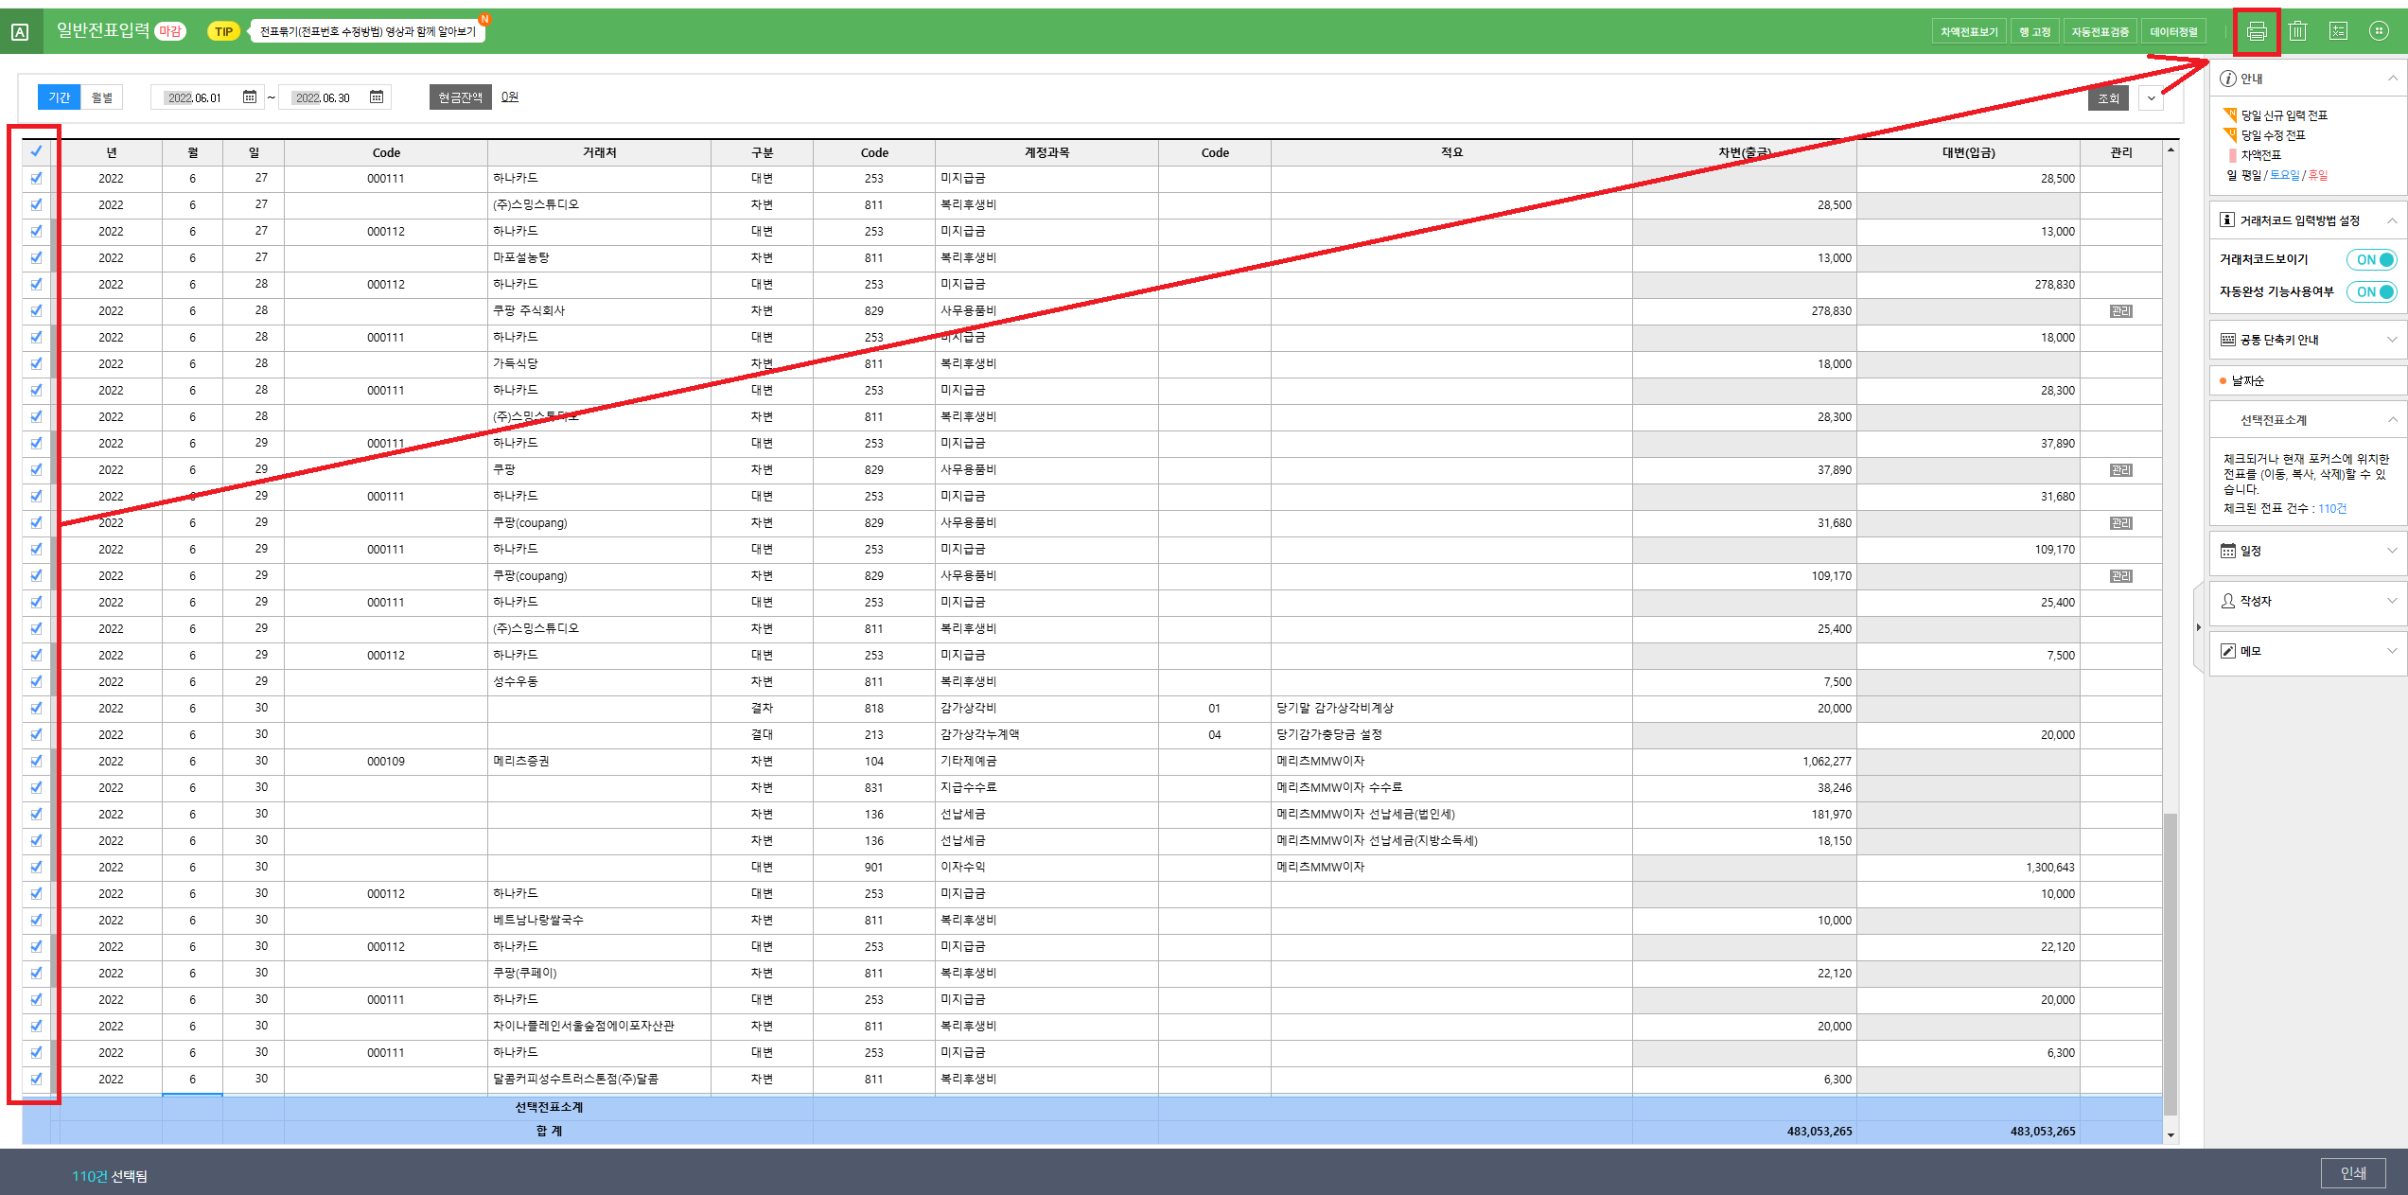Screen dimensions: 2408x1195
Task: Click the 'A' logo icon in the top-left
Action: coord(20,32)
